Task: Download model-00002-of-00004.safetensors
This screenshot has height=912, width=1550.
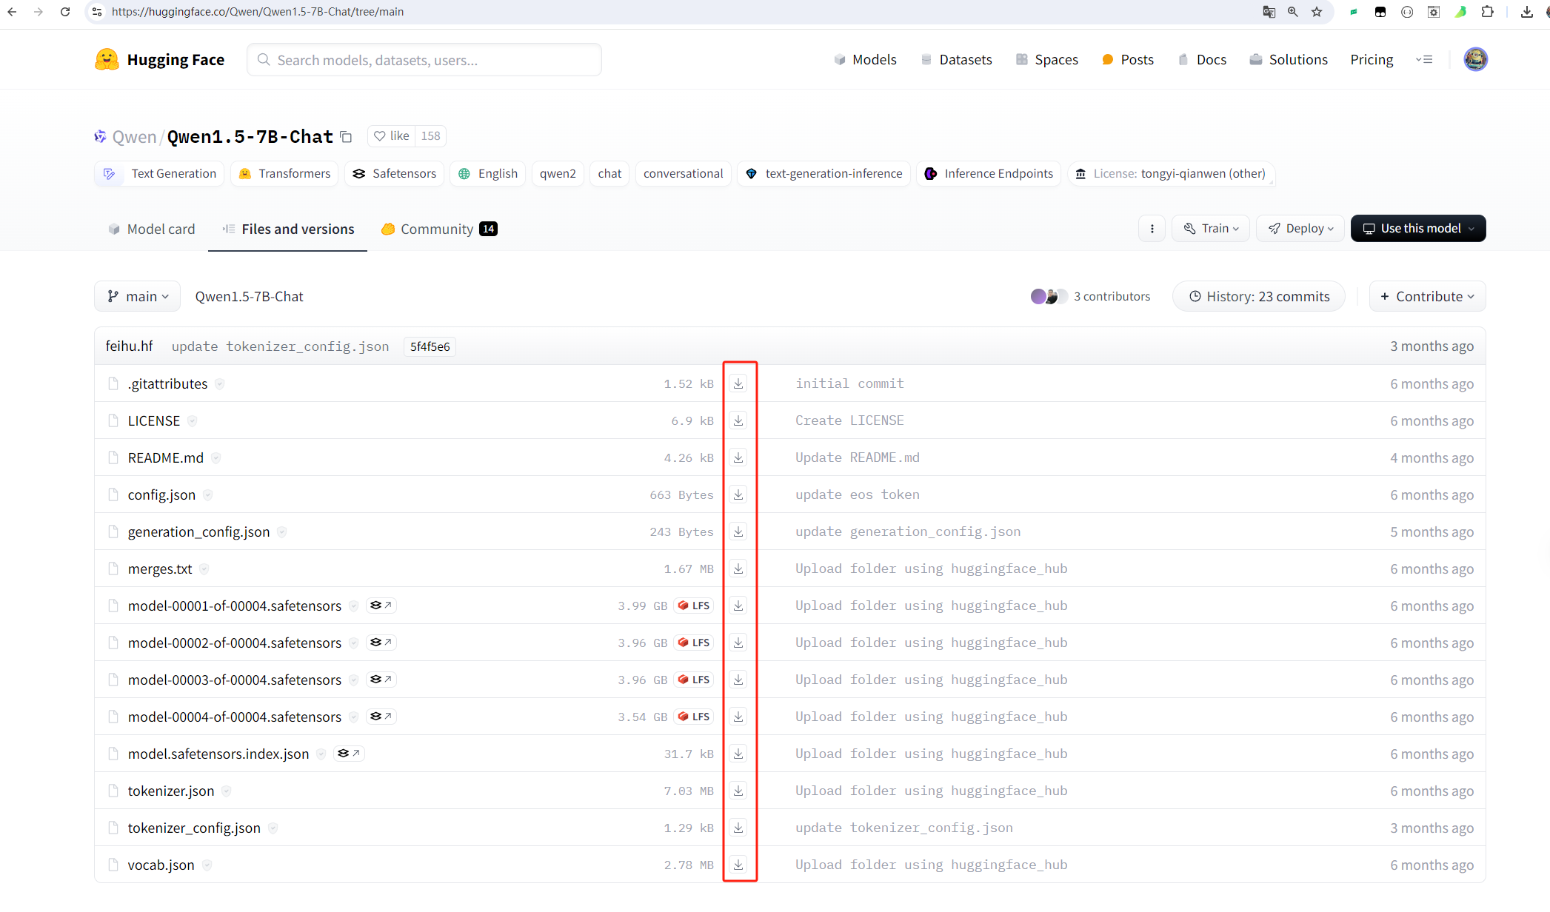Action: pos(738,643)
